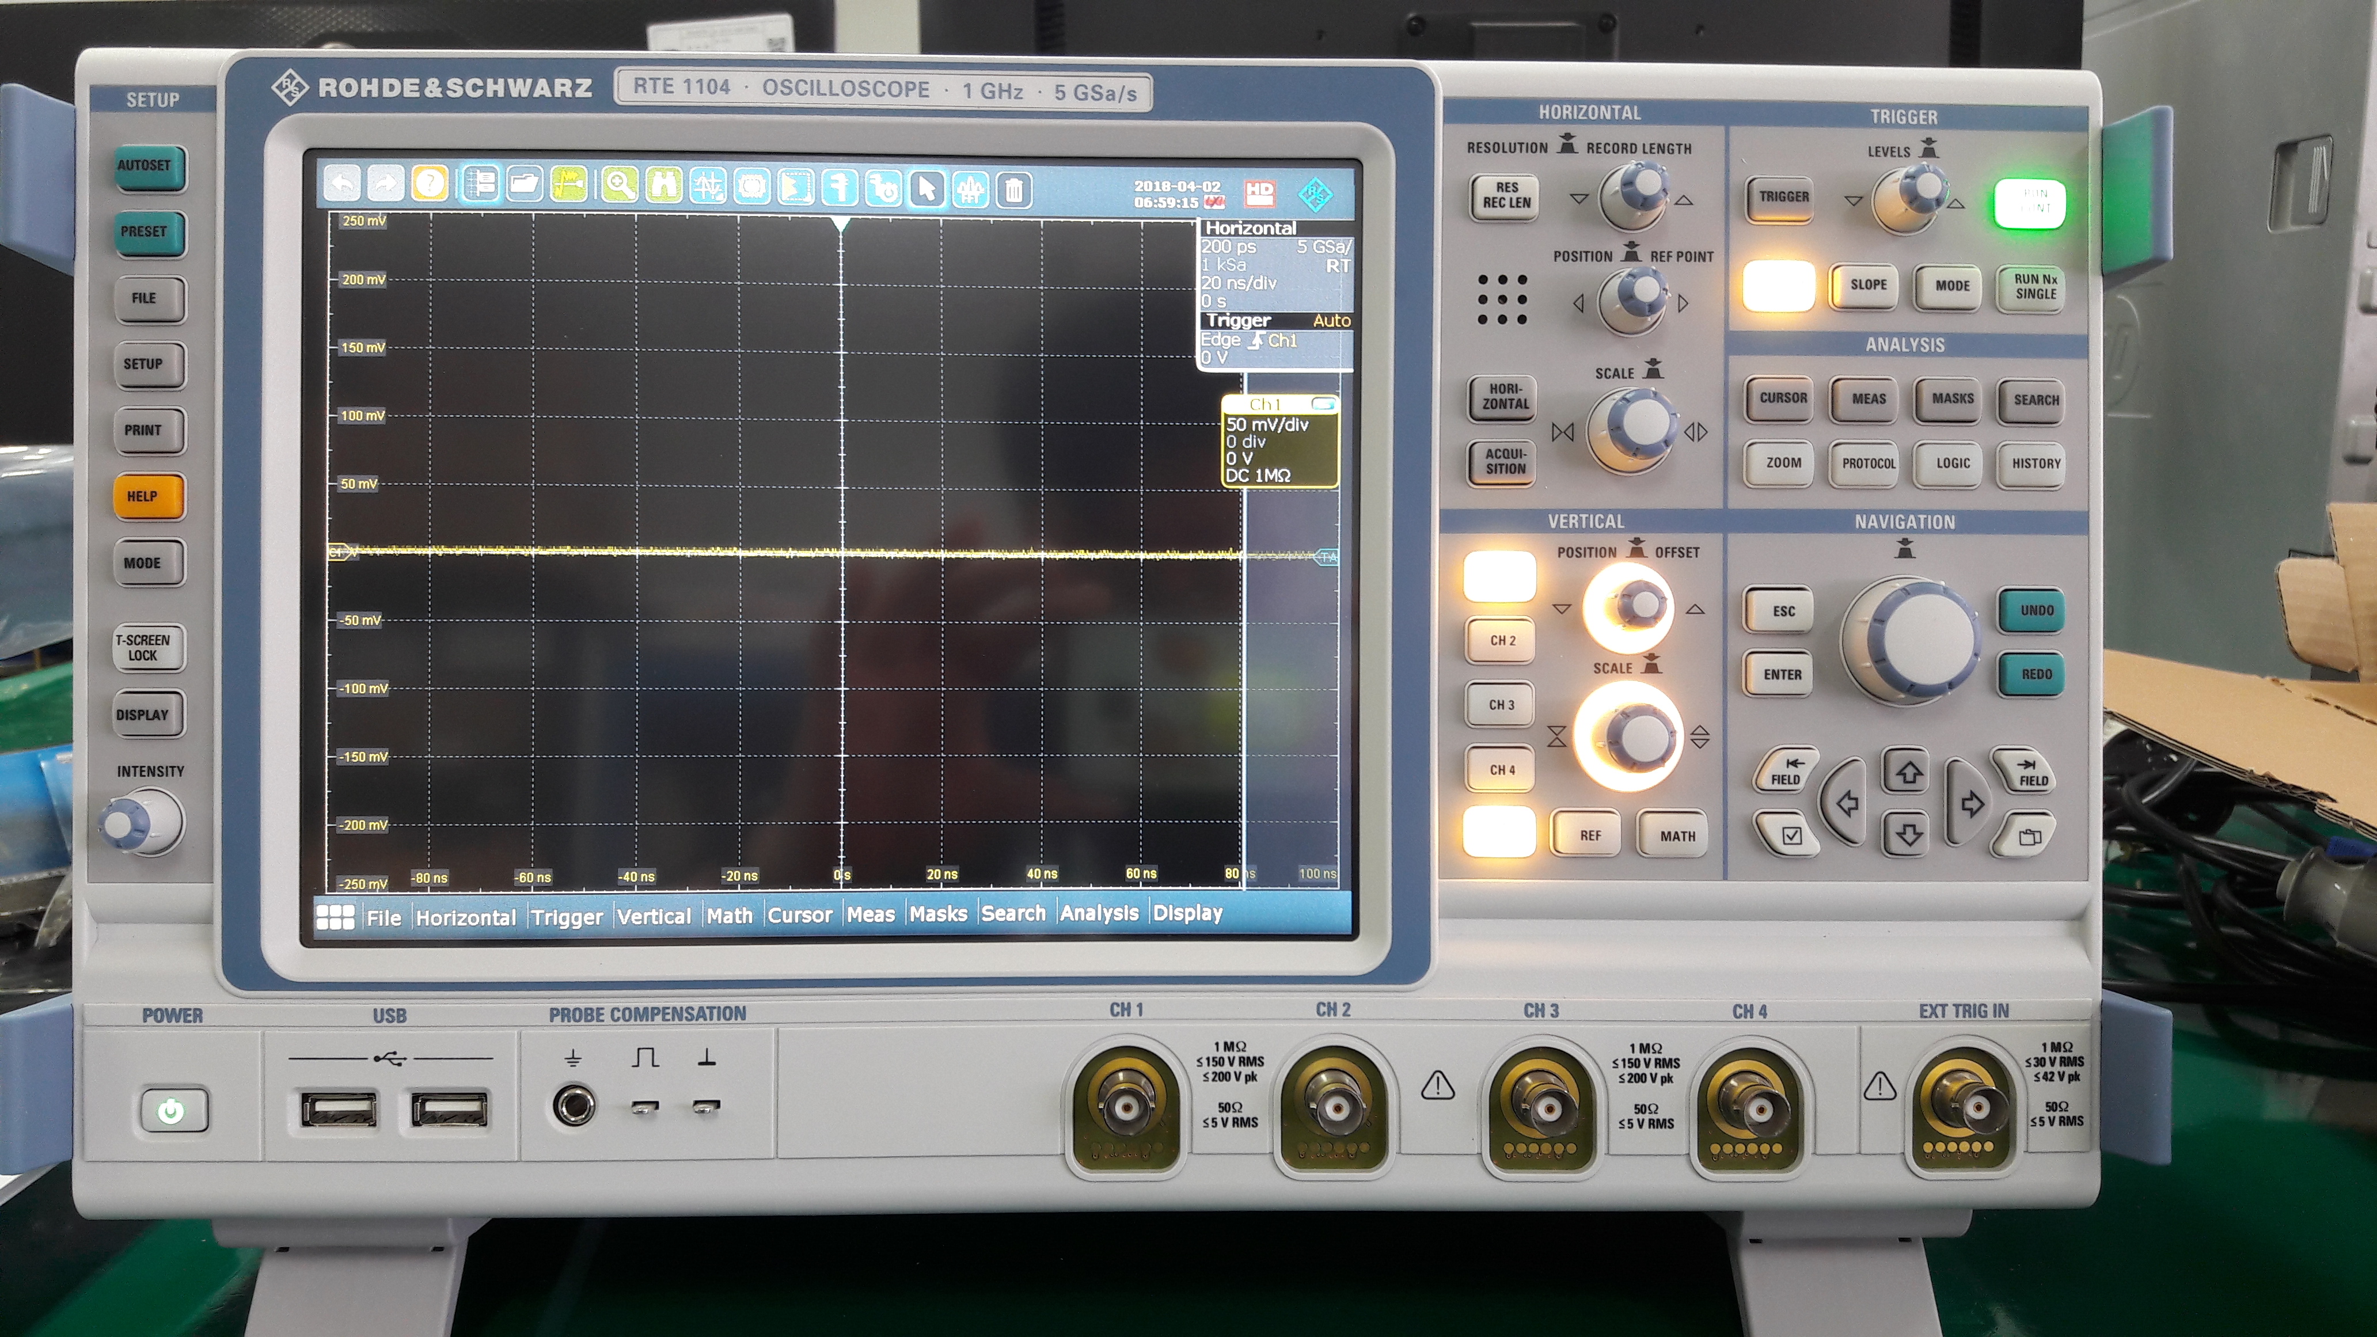The height and width of the screenshot is (1337, 2377).
Task: Push the navigation up arrow key
Action: pos(1907,772)
